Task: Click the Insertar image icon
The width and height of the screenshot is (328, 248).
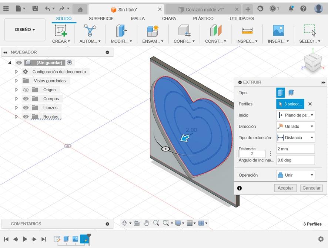Action: (278, 30)
